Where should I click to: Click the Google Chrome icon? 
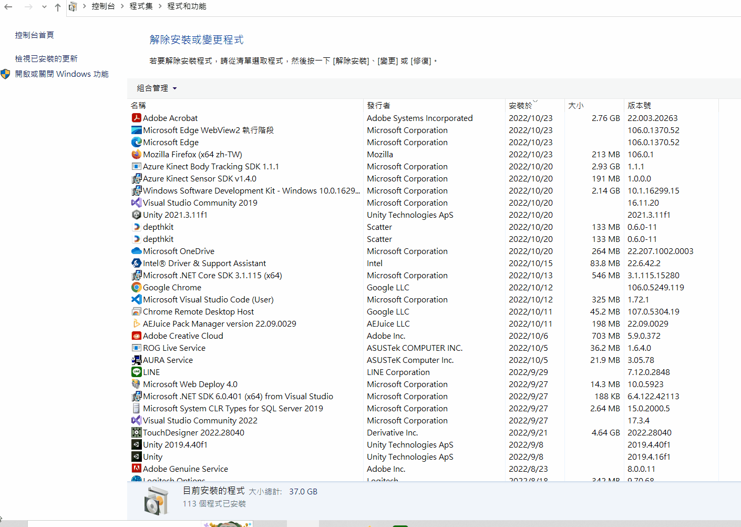point(137,287)
